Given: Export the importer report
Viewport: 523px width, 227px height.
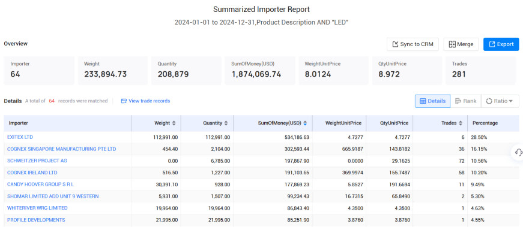Looking at the screenshot, I should click(x=501, y=44).
